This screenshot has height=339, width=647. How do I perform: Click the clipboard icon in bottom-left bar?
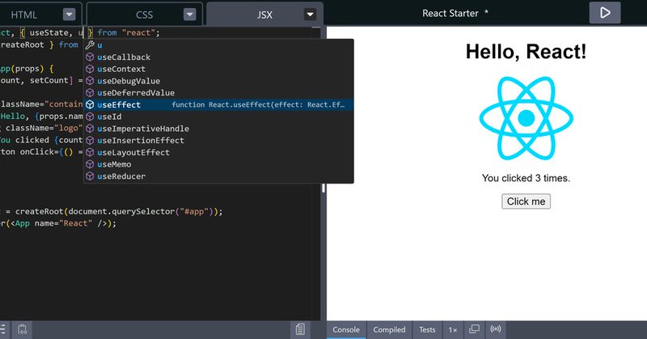(x=23, y=329)
